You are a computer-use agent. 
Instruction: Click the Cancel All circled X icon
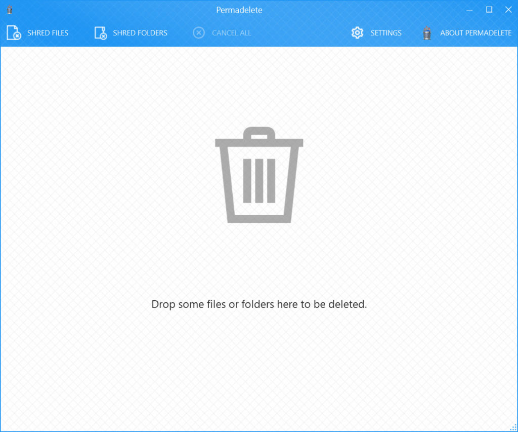point(199,33)
